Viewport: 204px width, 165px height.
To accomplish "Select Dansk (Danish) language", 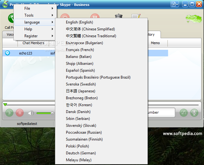I will click(x=102, y=112).
